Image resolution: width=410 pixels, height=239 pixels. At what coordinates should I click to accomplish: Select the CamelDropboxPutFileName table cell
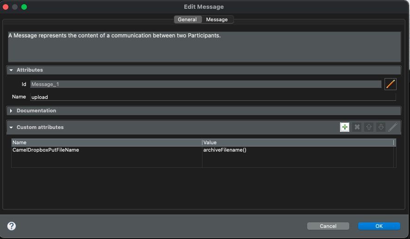[x=107, y=150]
